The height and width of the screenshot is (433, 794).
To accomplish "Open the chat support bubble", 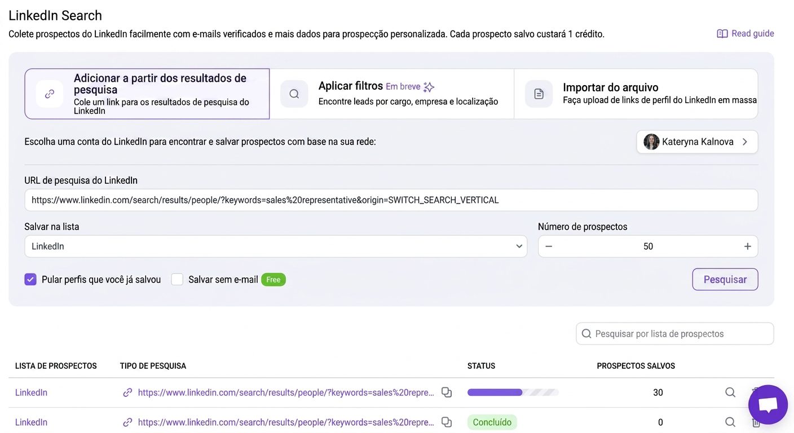I will pos(768,405).
